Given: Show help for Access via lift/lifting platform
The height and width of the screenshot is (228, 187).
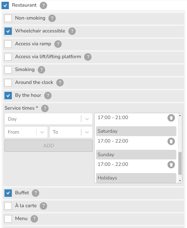Looking at the screenshot, I should click(x=88, y=57).
